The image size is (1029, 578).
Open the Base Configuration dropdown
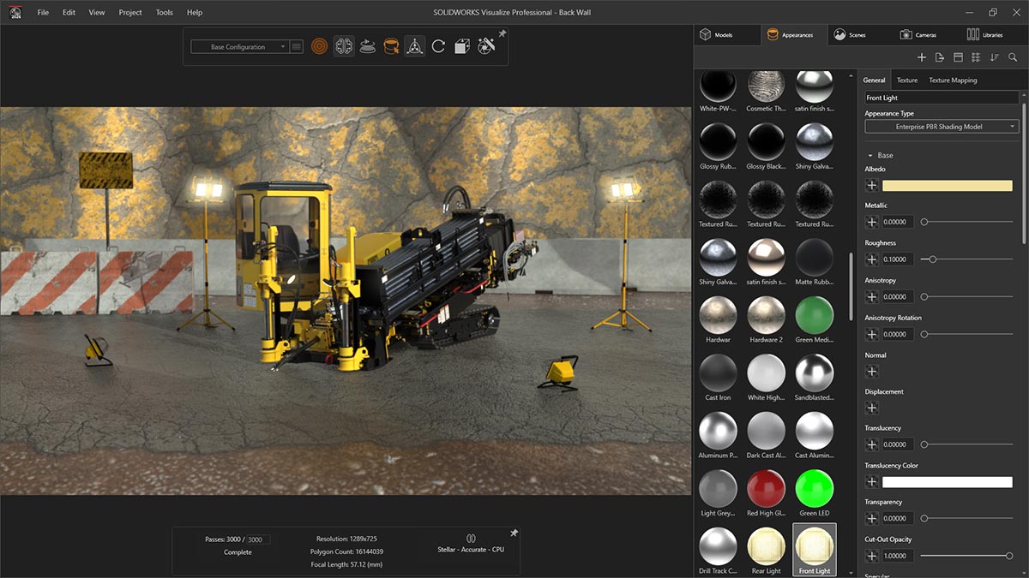click(x=239, y=47)
